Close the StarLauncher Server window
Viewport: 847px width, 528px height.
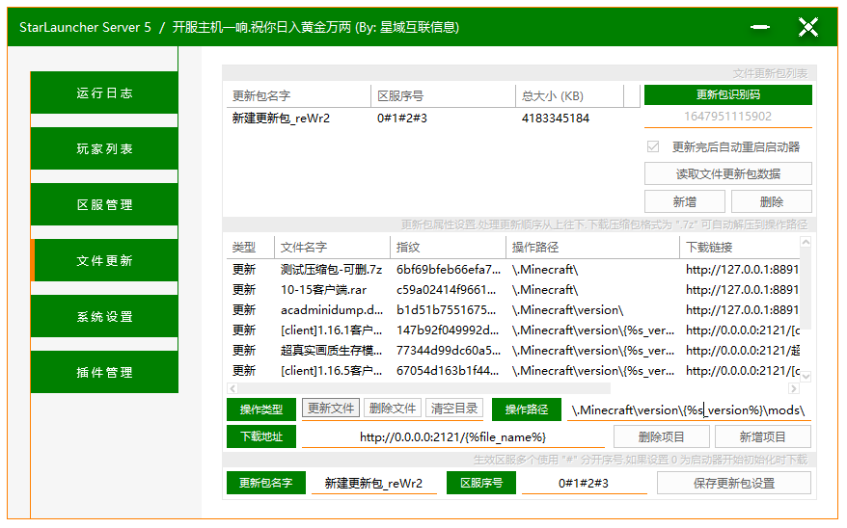[x=808, y=27]
